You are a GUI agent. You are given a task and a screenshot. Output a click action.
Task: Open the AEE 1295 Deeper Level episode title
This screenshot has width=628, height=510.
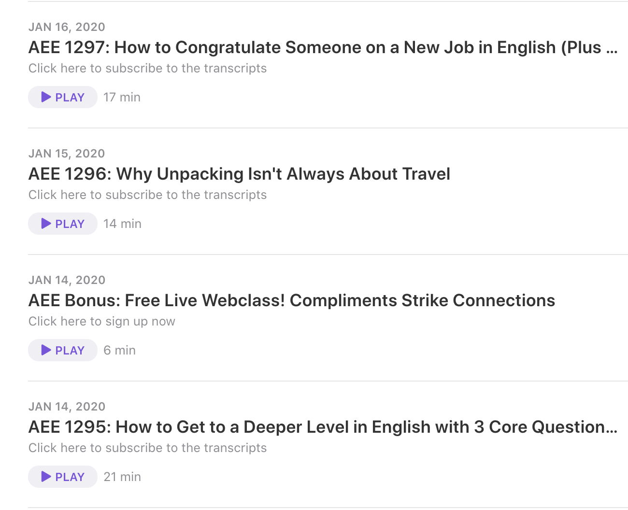point(323,427)
